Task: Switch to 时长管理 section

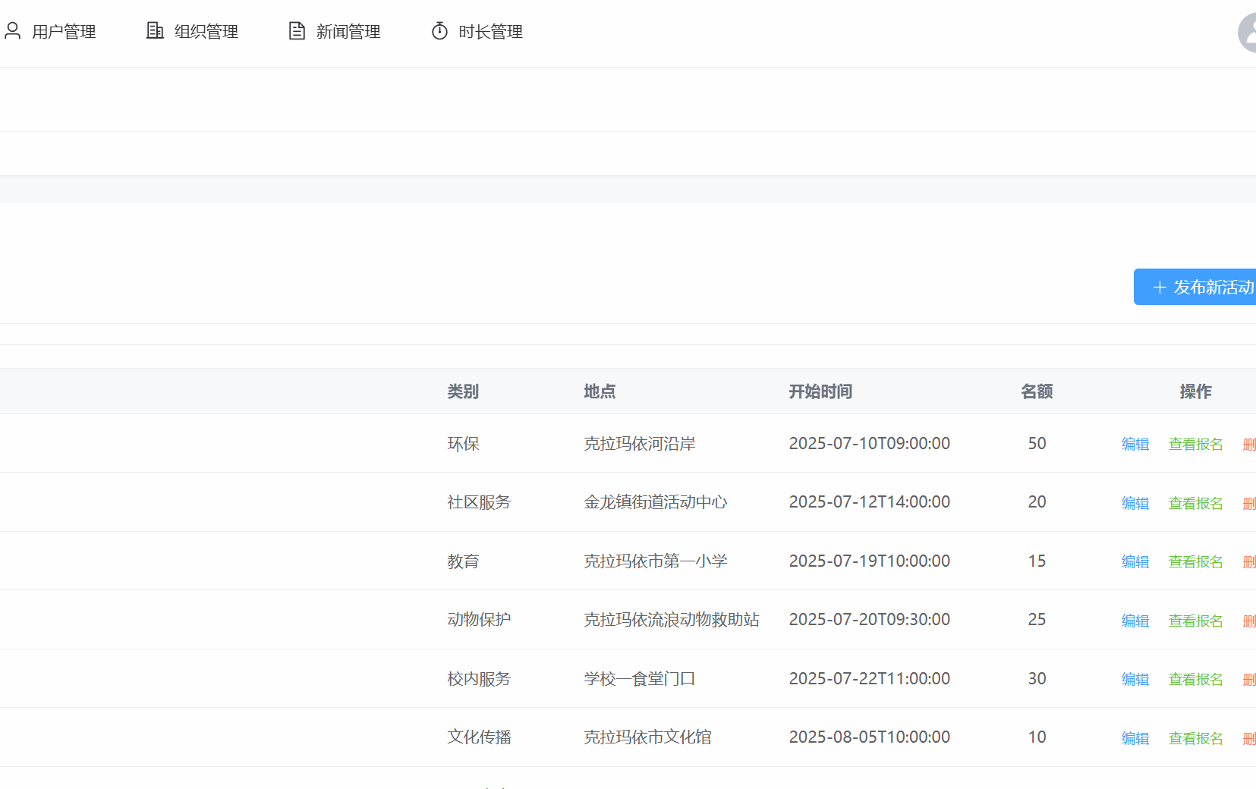Action: 490,32
